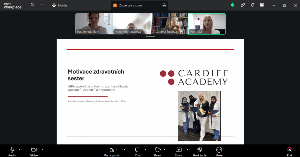This screenshot has height=157, width=300.
Task: Select the Meeting tab
Action: coord(60,5)
